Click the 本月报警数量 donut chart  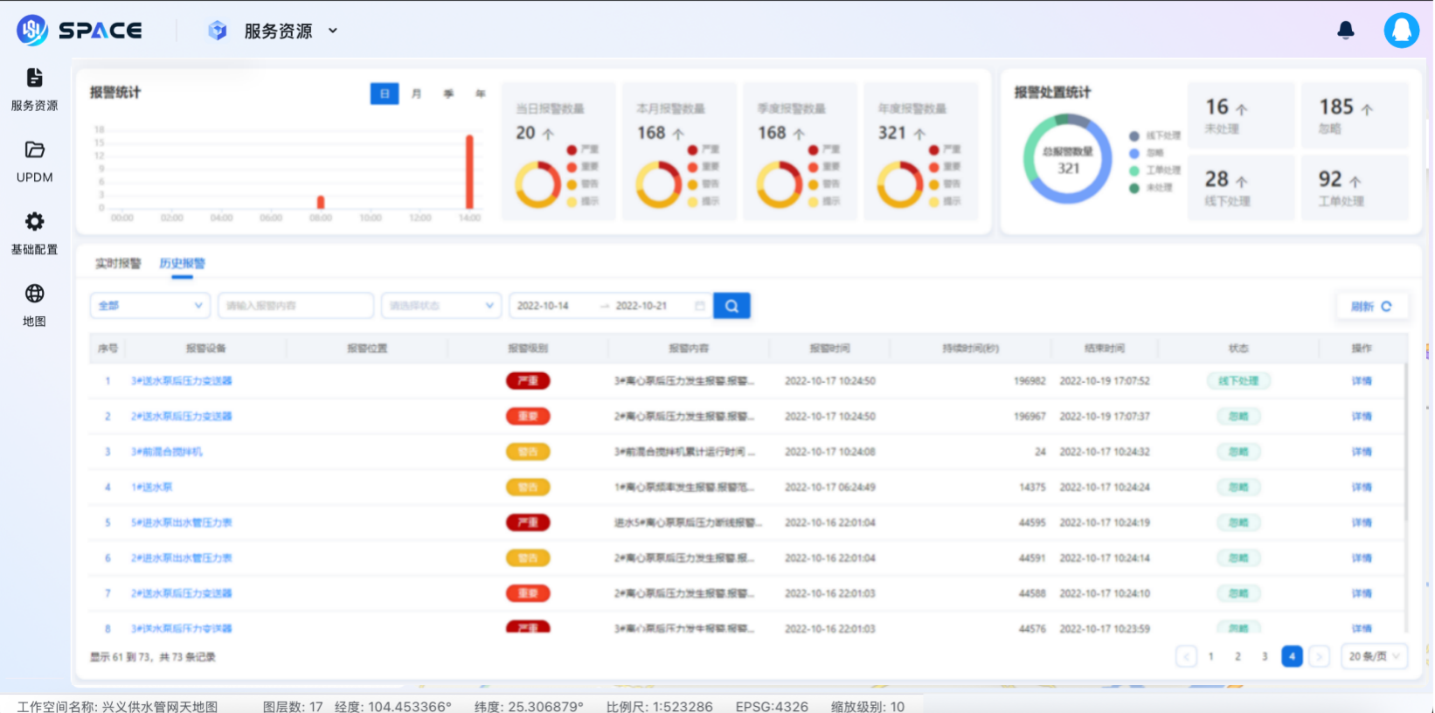(658, 184)
